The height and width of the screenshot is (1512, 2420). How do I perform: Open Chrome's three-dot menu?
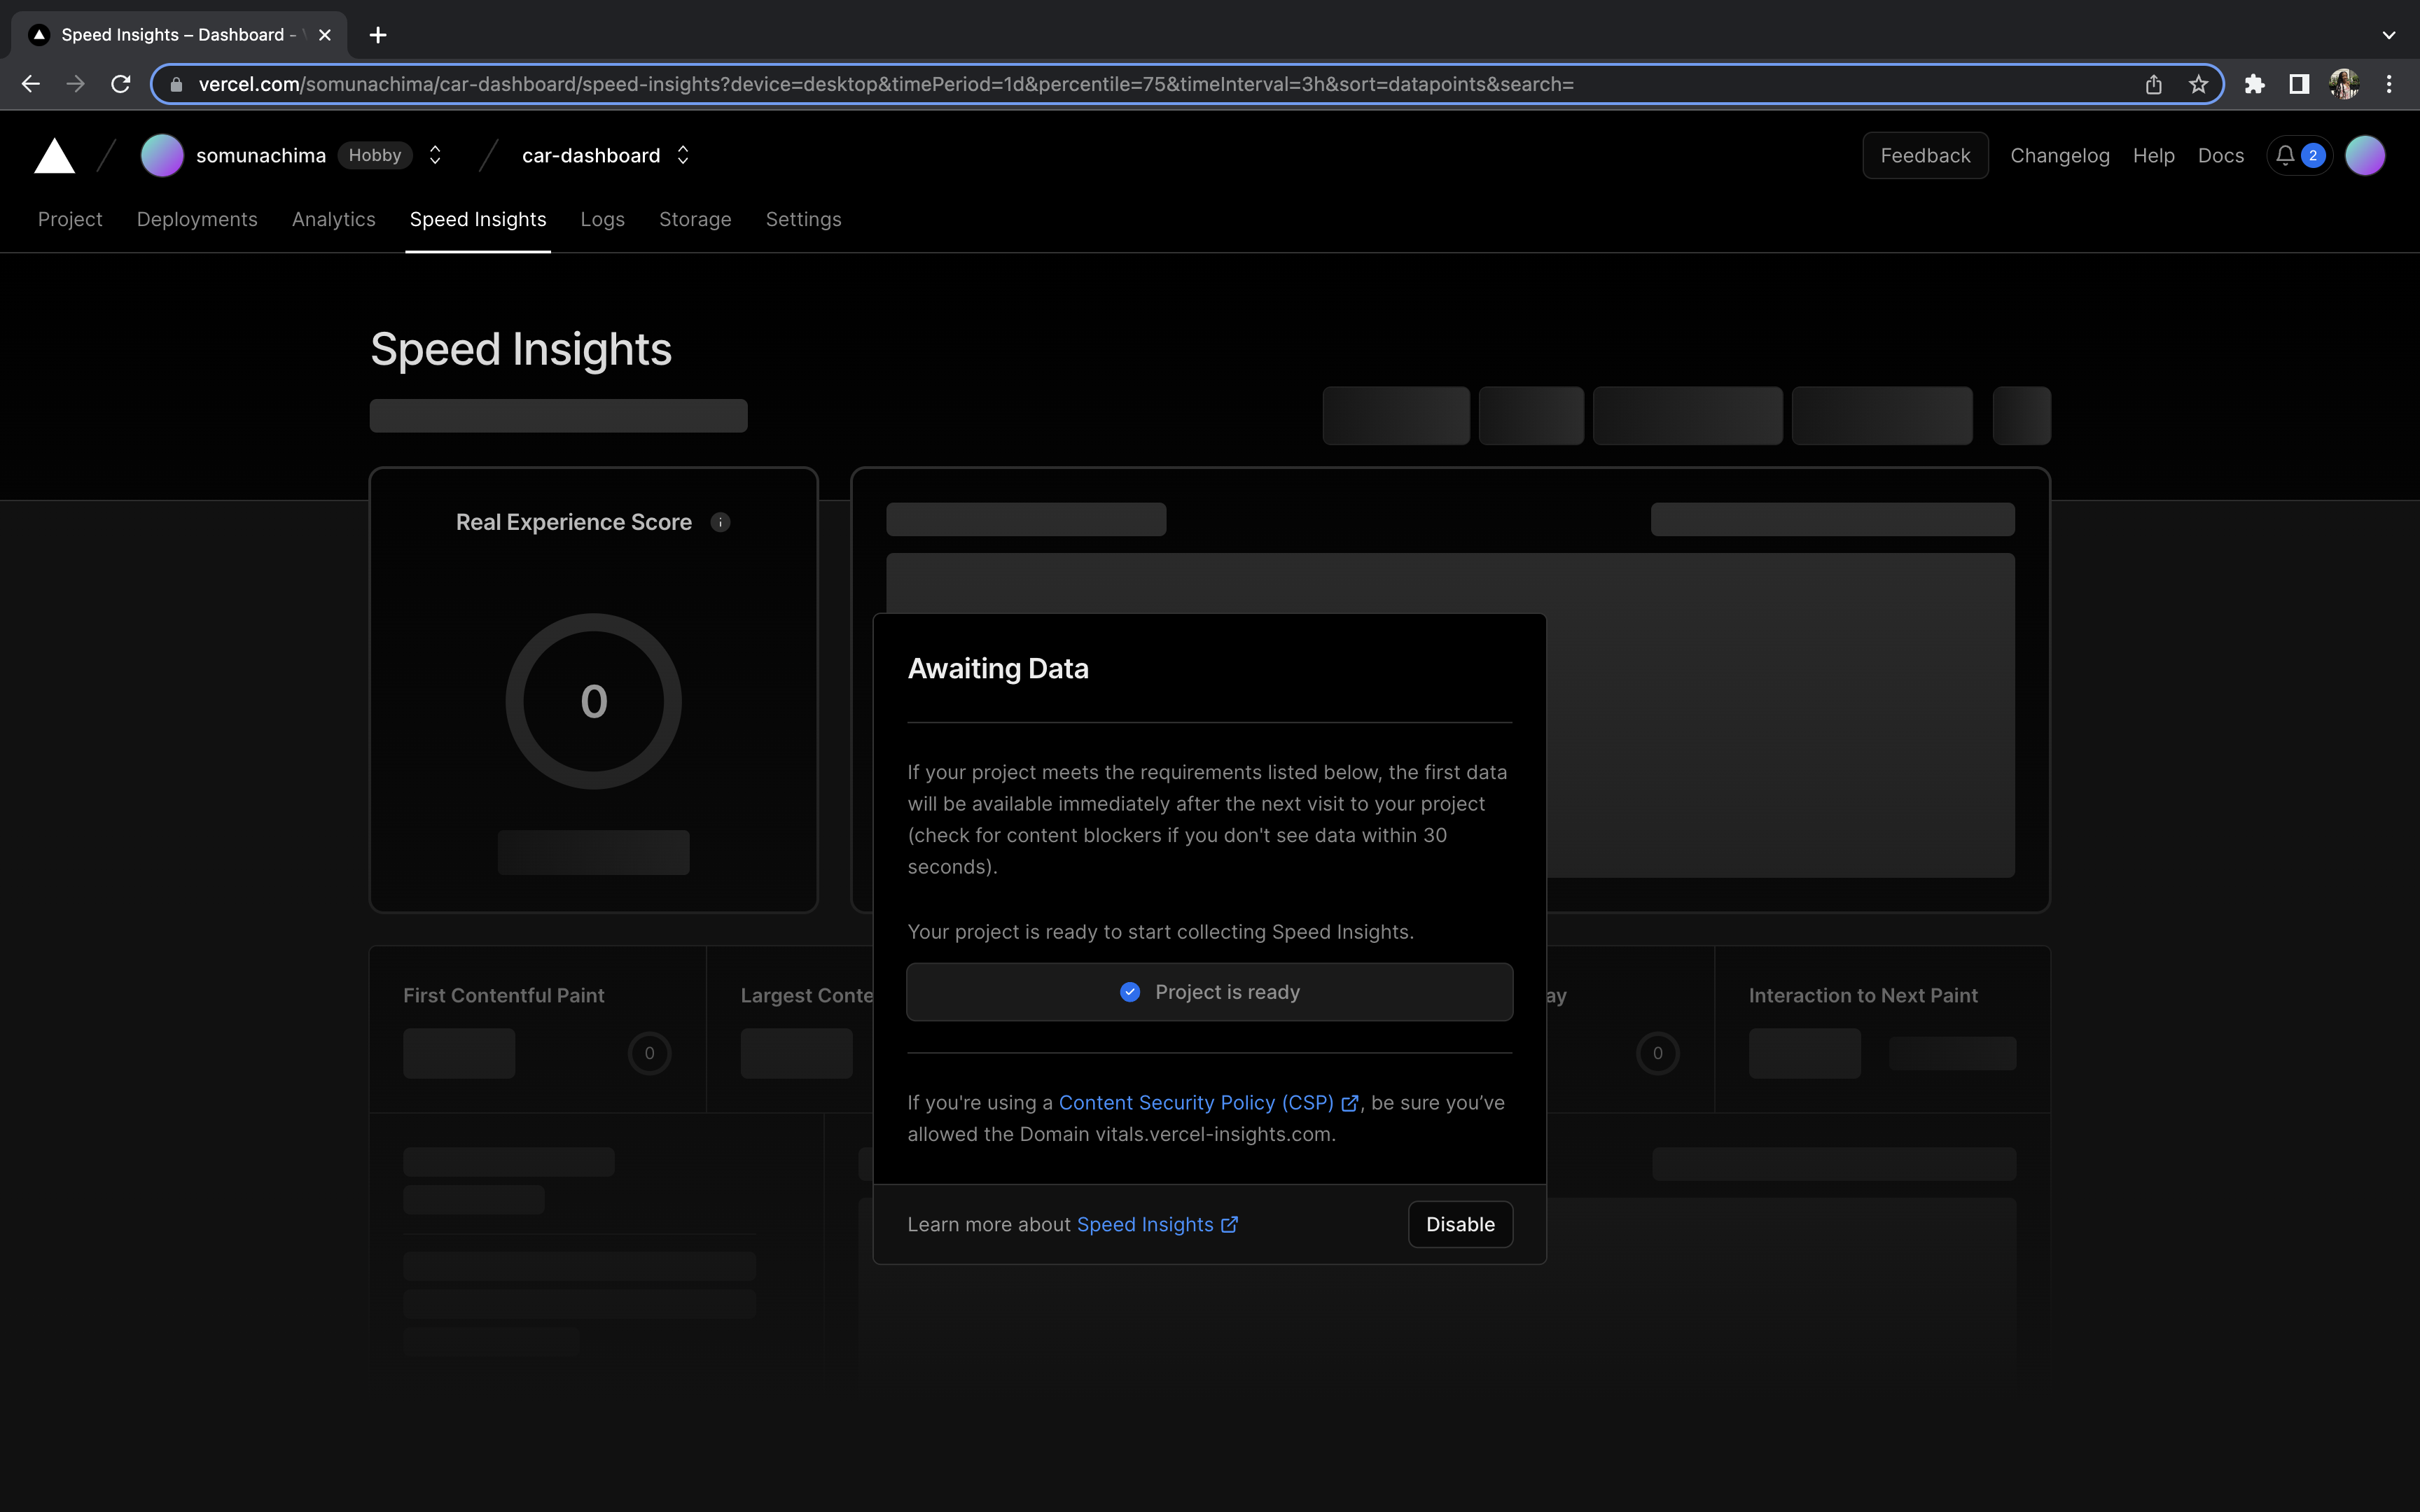coord(2389,84)
